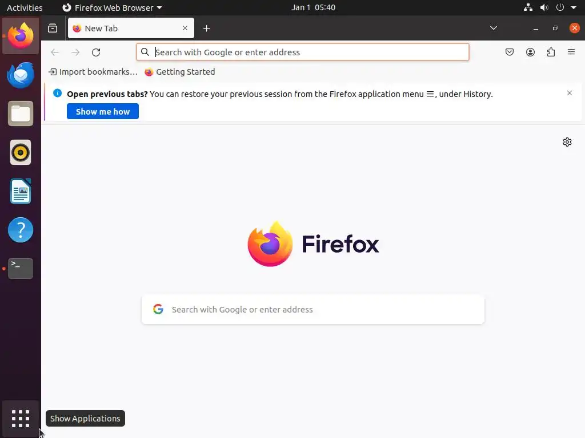
Task: Focus the address bar search field
Action: (x=303, y=52)
